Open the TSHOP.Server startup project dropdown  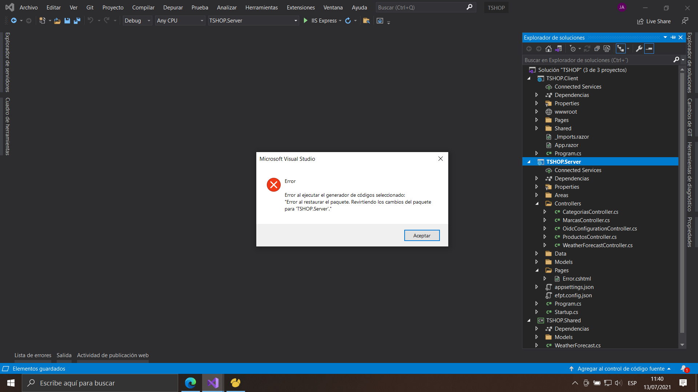253,21
